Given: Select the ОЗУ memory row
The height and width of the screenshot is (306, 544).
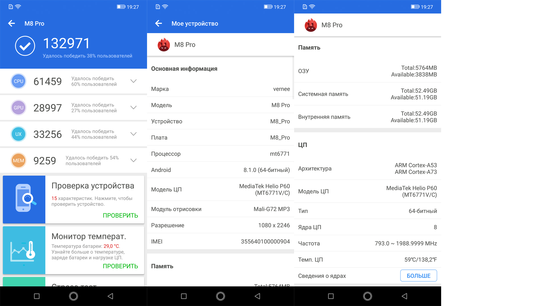Looking at the screenshot, I should pyautogui.click(x=367, y=71).
